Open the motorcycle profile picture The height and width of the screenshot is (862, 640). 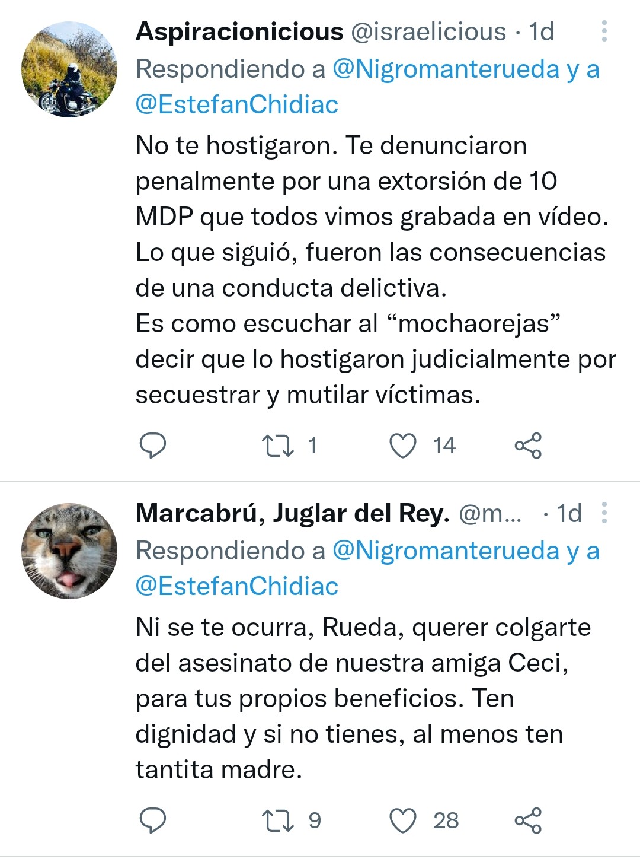pyautogui.click(x=69, y=69)
